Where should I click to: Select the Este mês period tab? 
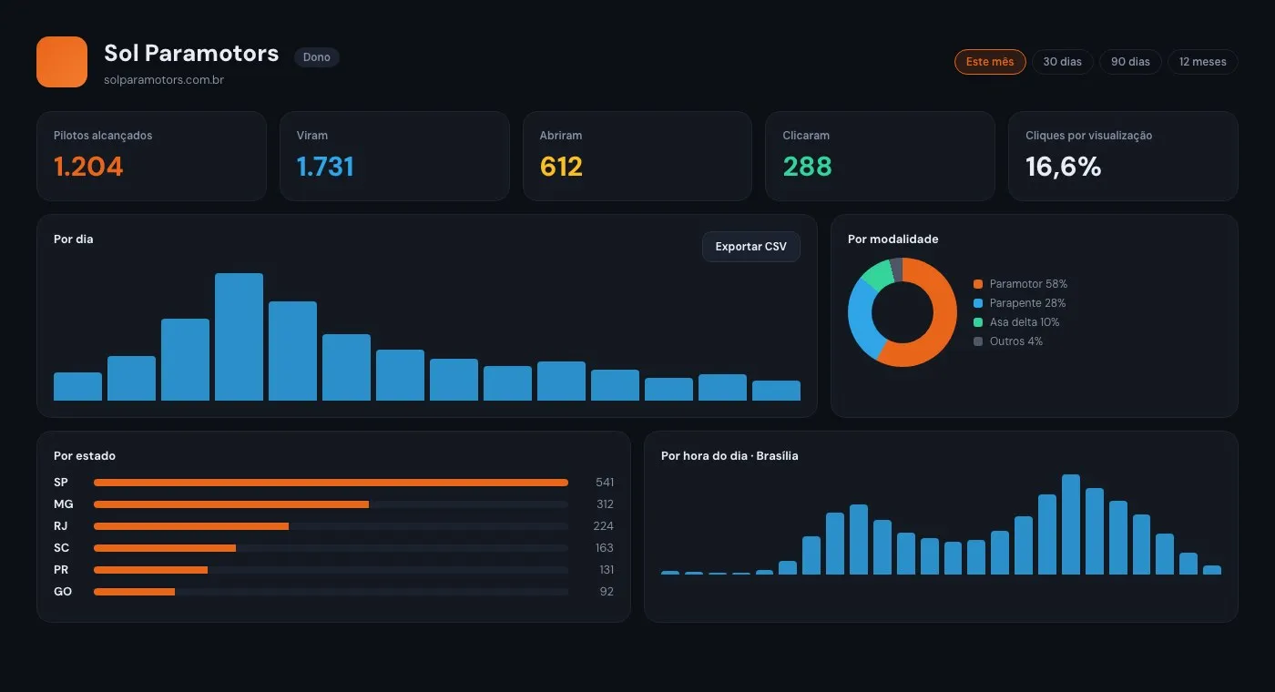pos(990,62)
